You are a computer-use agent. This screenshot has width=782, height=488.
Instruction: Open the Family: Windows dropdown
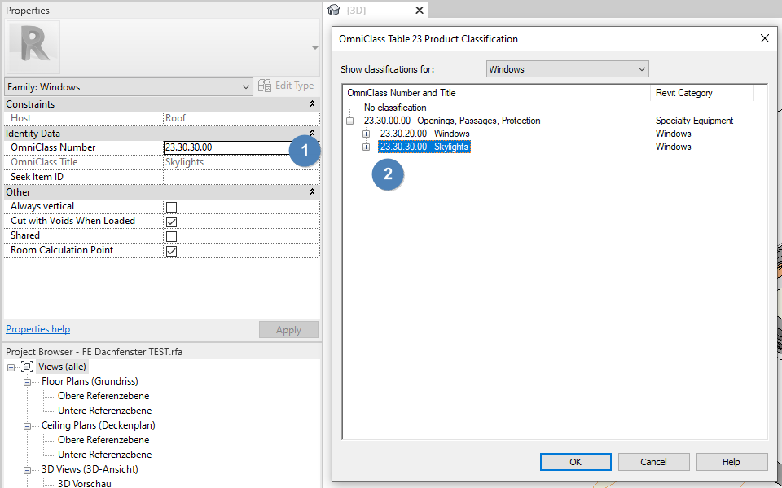pyautogui.click(x=128, y=87)
